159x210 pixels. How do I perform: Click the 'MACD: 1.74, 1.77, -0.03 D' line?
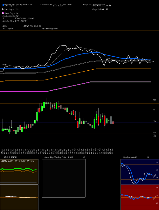click(14, 21)
